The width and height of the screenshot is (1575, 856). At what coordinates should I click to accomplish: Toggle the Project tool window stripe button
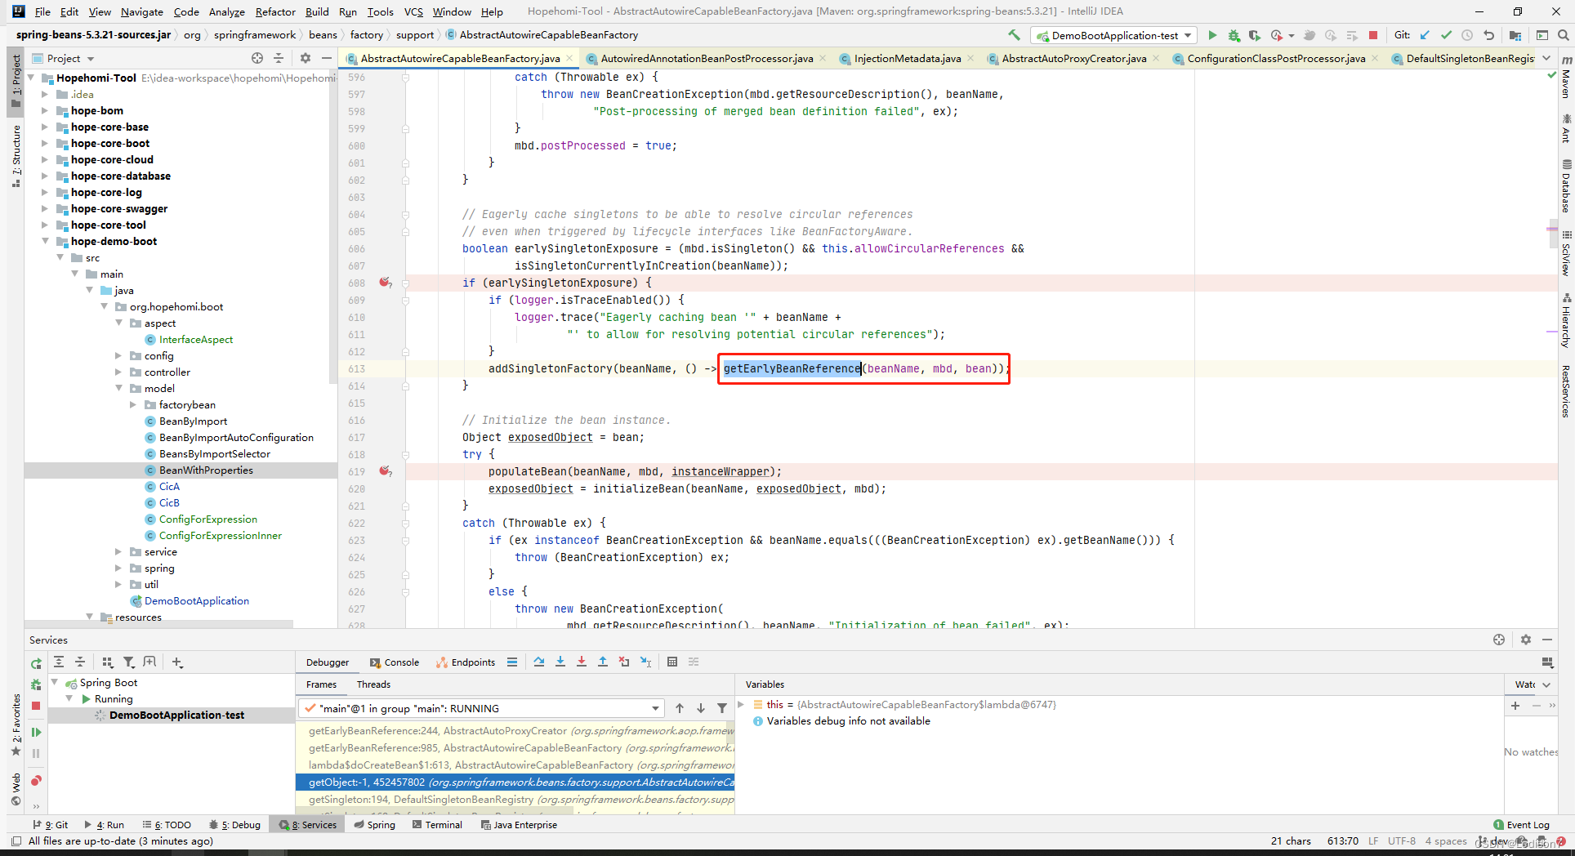pos(16,80)
